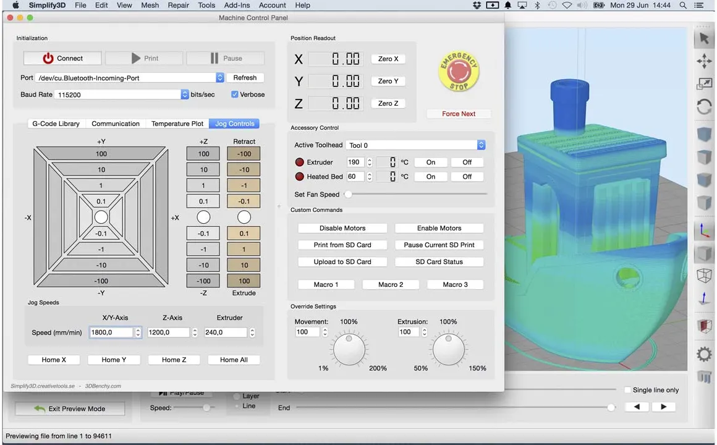Click the Disable Motors button
The height and width of the screenshot is (445, 717).
(342, 228)
